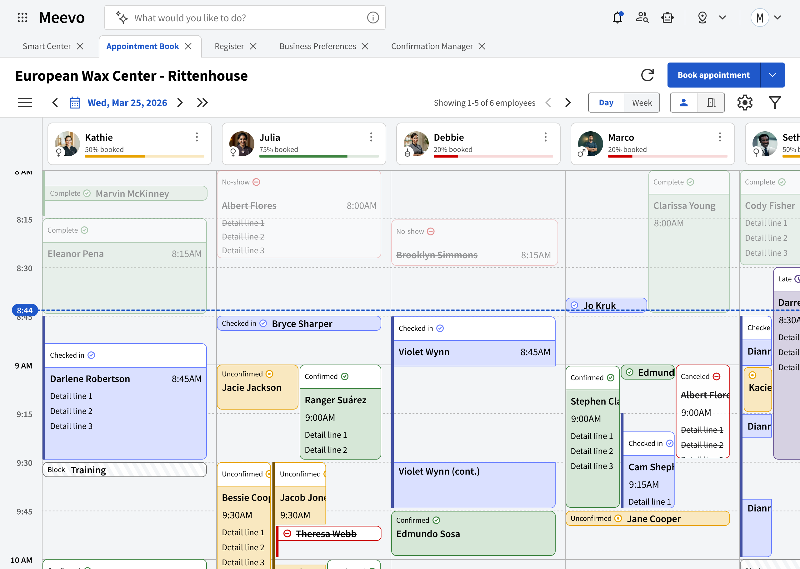Screen dimensions: 800x569
Task: Open Edmundo Sosa confirmed appointment
Action: pyautogui.click(x=473, y=534)
